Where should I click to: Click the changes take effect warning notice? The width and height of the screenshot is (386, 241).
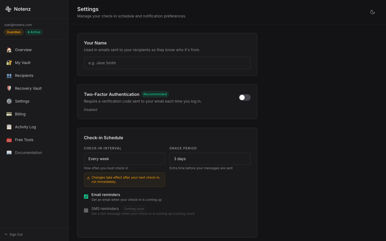click(x=124, y=180)
